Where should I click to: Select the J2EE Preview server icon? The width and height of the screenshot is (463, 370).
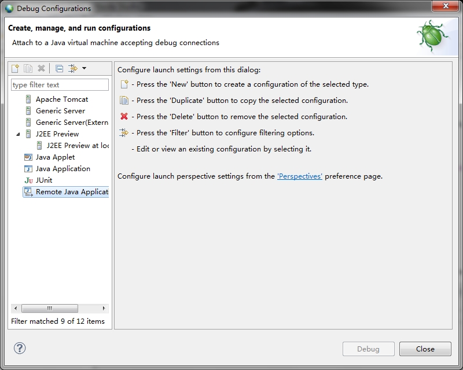(x=28, y=134)
